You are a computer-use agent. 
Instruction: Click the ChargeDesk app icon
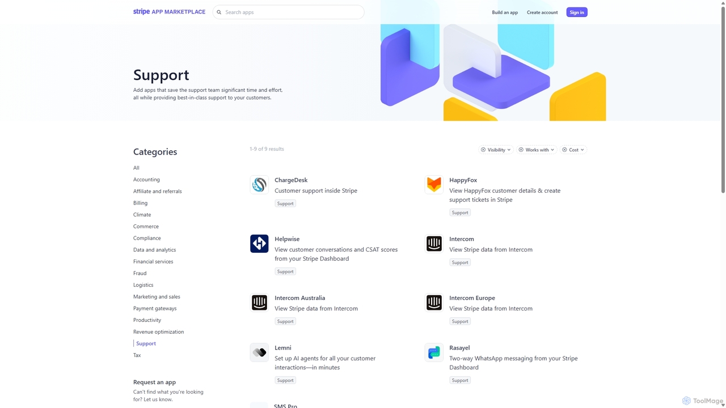click(x=259, y=185)
